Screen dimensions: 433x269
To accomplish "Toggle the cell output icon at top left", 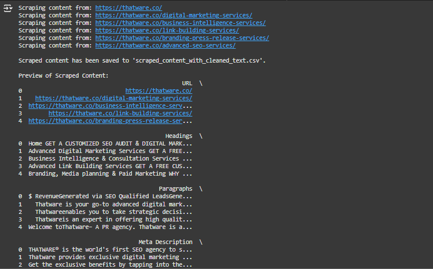I will point(8,8).
